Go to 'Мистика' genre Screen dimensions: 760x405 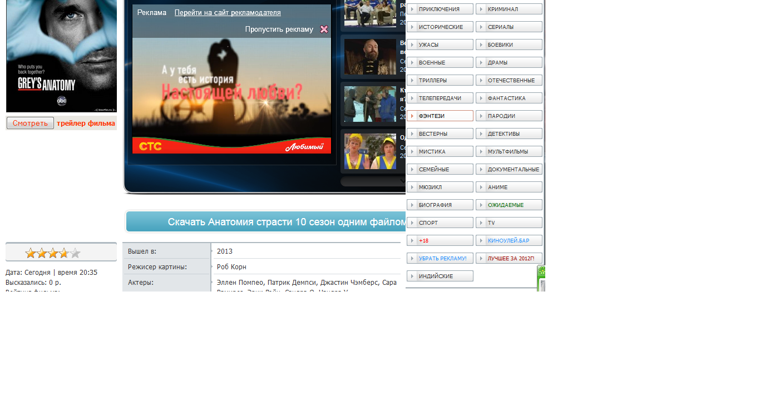pyautogui.click(x=440, y=152)
